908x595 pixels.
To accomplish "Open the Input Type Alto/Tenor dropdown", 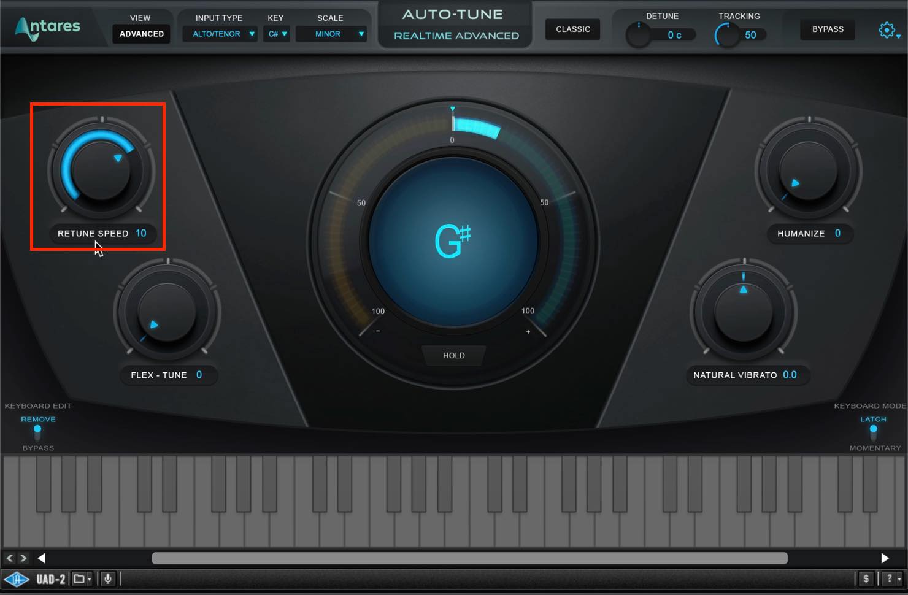I will click(x=220, y=34).
